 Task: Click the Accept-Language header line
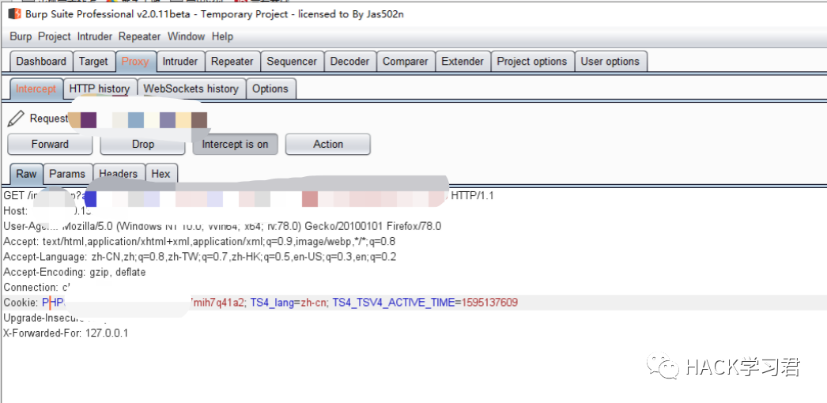pos(200,257)
